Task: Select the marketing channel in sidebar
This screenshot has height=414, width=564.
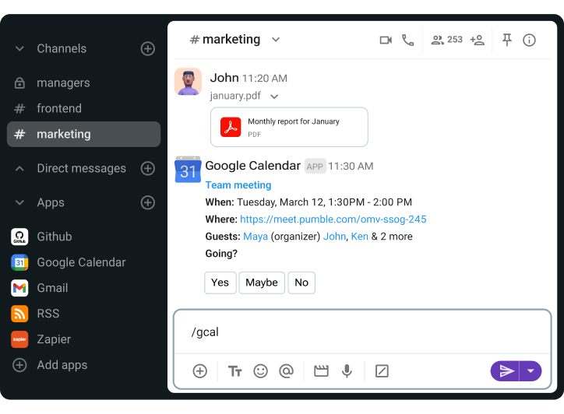Action: click(83, 134)
